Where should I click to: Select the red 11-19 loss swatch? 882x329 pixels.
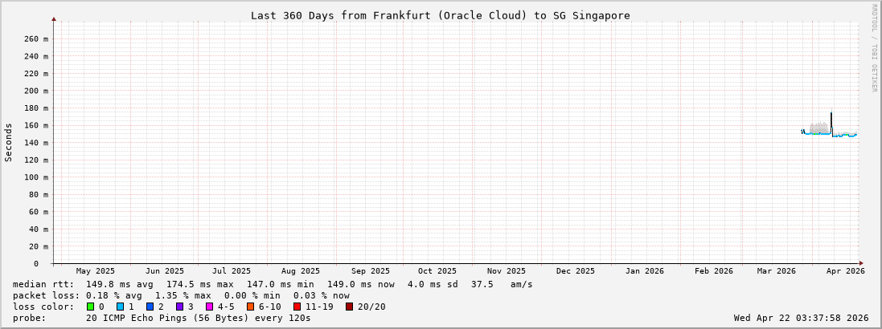click(297, 307)
